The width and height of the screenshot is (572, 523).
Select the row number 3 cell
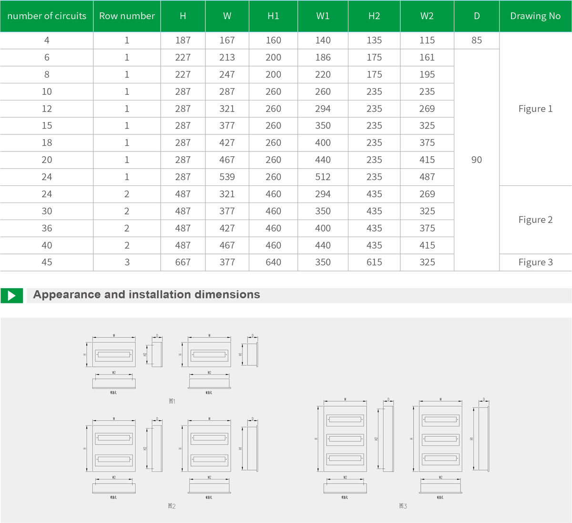[x=127, y=262]
